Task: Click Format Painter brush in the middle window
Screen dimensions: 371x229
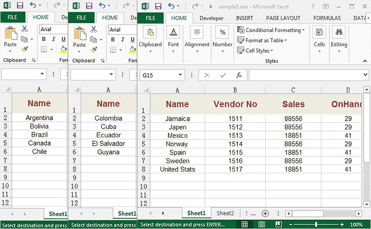Action: point(94,50)
